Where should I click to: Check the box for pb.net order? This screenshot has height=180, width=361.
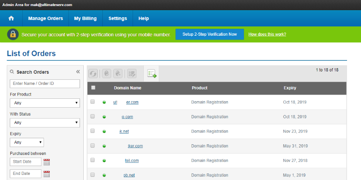click(93, 174)
